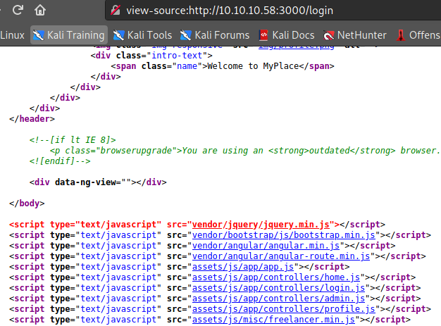Click the '<!--[if lt IE 8]>' comment line

[x=73, y=139]
